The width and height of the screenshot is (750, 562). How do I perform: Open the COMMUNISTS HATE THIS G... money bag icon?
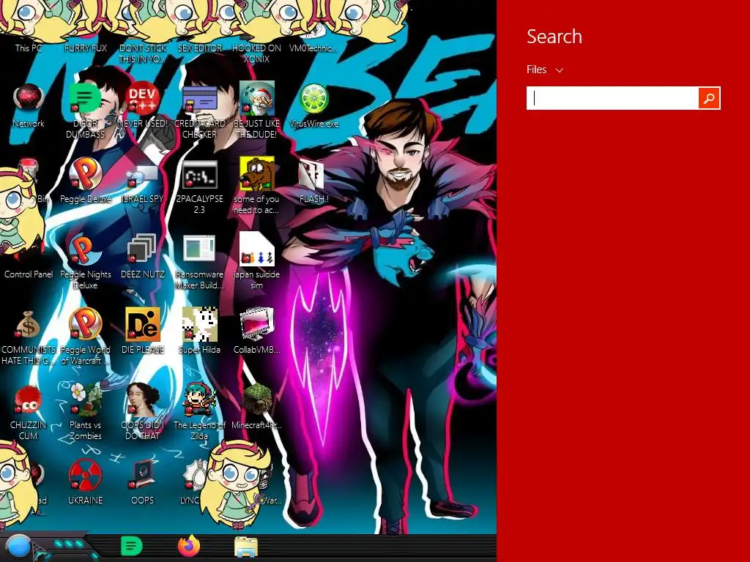(x=29, y=325)
